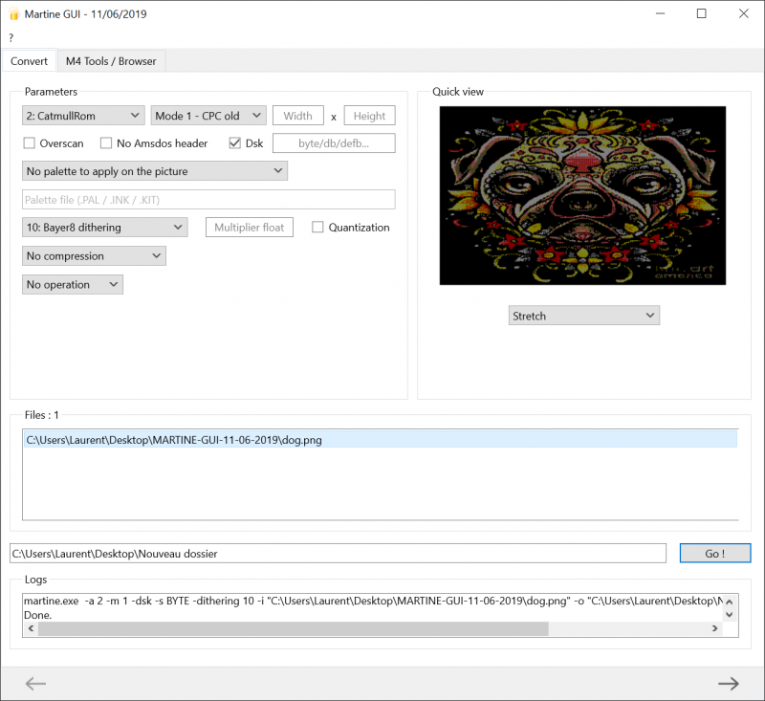The width and height of the screenshot is (765, 701).
Task: Click the logs scroll left arrow
Action: point(31,628)
